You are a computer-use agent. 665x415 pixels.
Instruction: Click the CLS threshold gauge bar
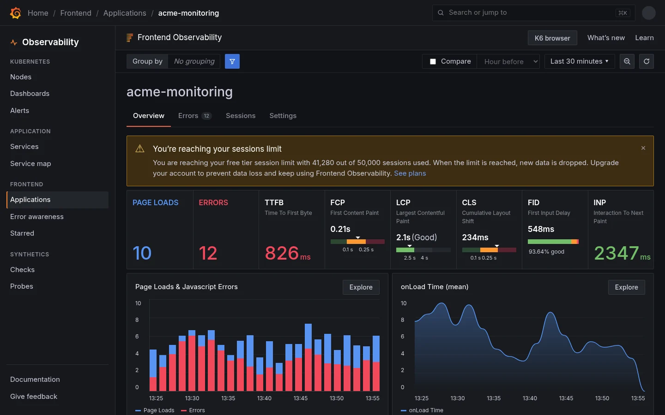(x=489, y=250)
